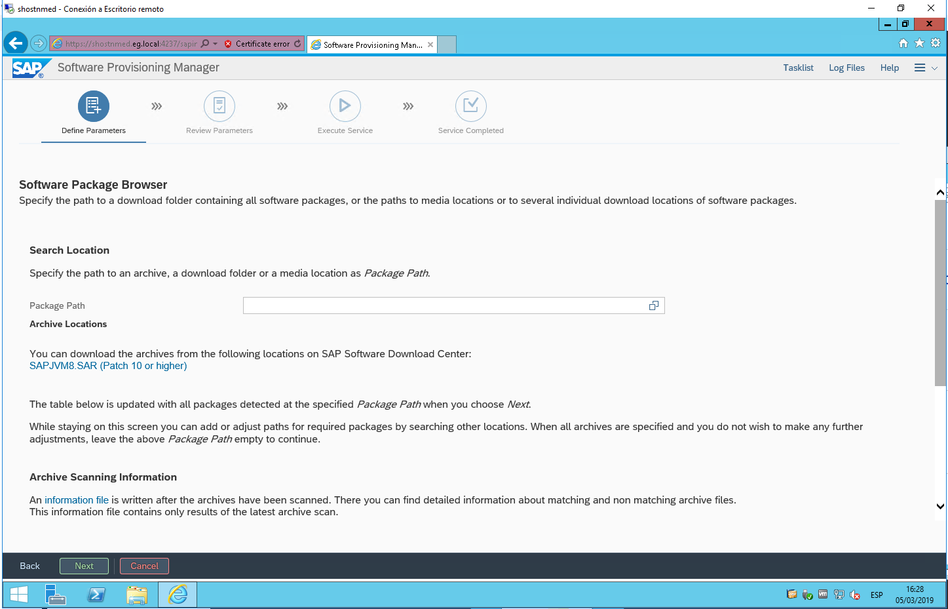Open the browser Home icon
The image size is (948, 609).
[x=903, y=43]
